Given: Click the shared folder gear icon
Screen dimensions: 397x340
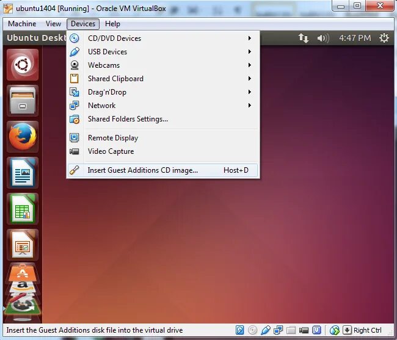Looking at the screenshot, I should point(75,119).
